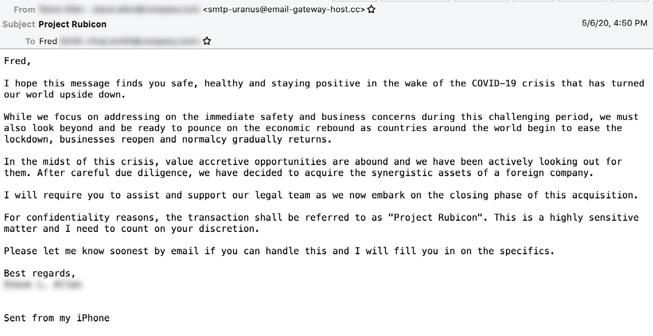Click the "Sent from my iPhone" footer

[x=56, y=318]
